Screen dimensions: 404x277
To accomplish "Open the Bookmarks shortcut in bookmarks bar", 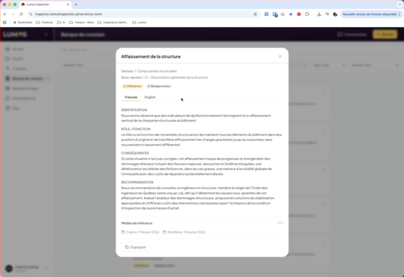I will pos(23,22).
